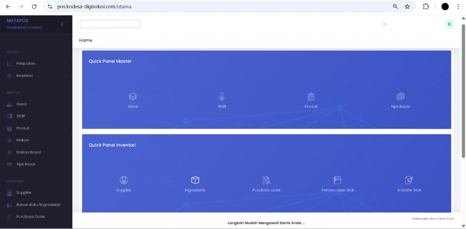Collapse the sidebar with the double-chevron icon
The image size is (466, 229).
(x=62, y=24)
